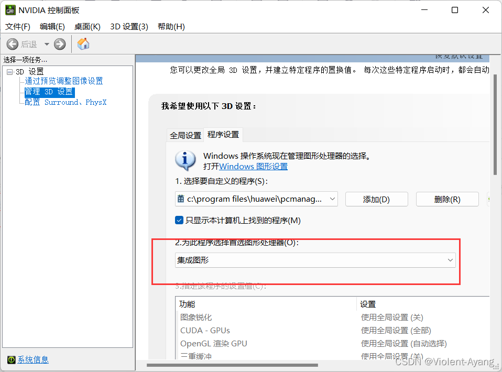Click the system info icon at bottom left

(x=11, y=360)
